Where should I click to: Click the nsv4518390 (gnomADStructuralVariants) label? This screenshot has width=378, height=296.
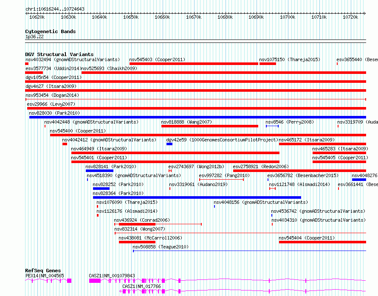pos(134,175)
